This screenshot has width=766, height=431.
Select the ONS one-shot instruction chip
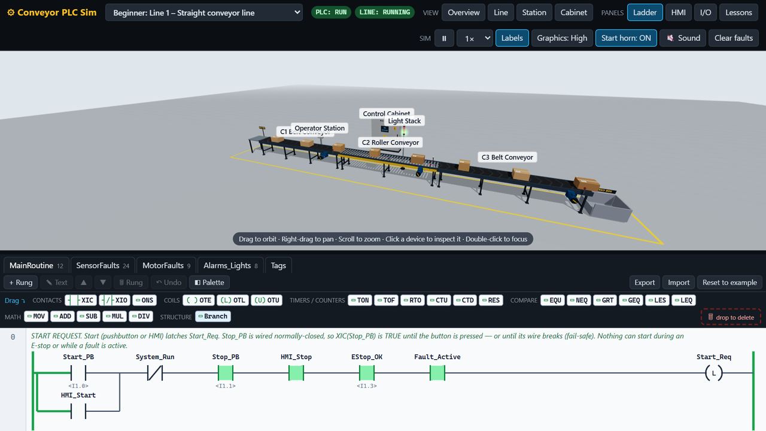144,300
